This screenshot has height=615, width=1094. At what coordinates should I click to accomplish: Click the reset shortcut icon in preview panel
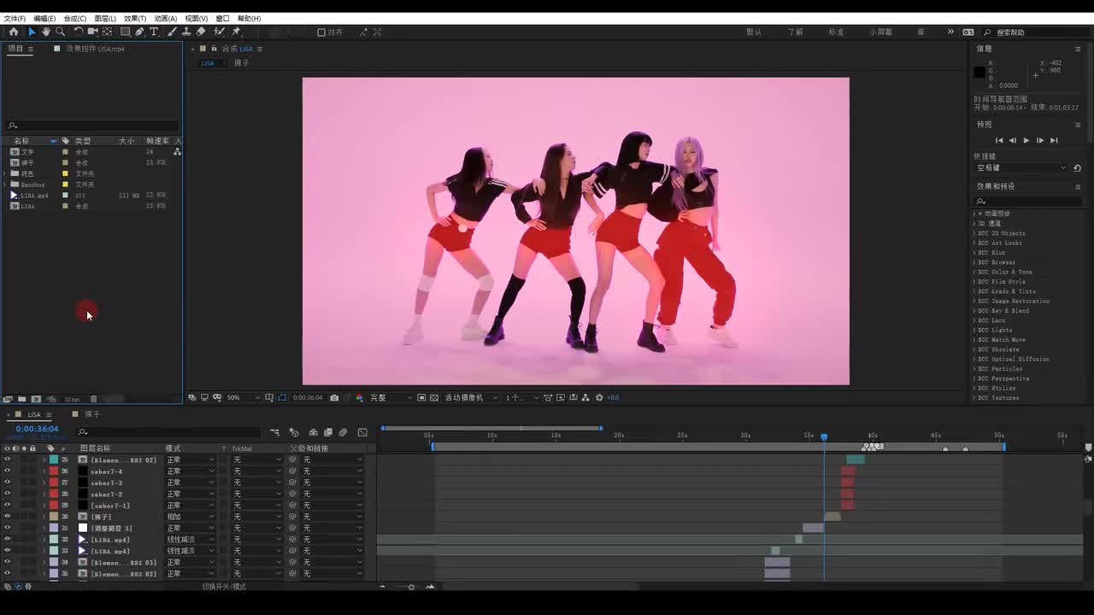pos(1077,168)
